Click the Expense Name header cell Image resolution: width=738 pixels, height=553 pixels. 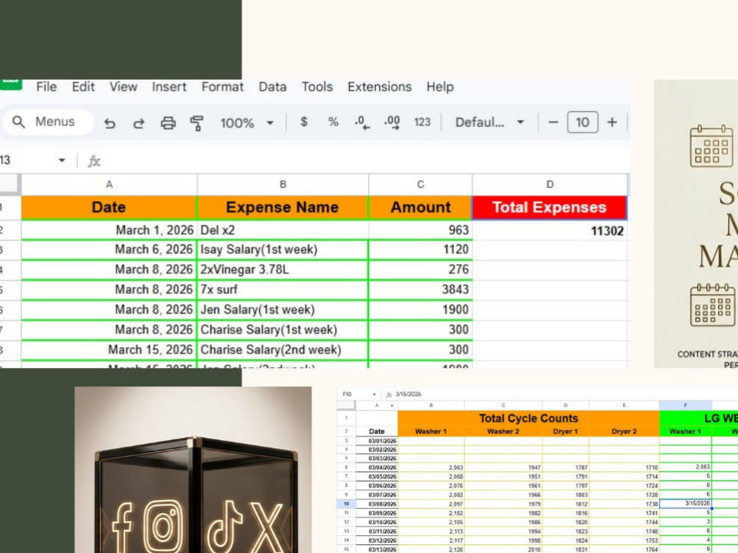[x=283, y=207]
